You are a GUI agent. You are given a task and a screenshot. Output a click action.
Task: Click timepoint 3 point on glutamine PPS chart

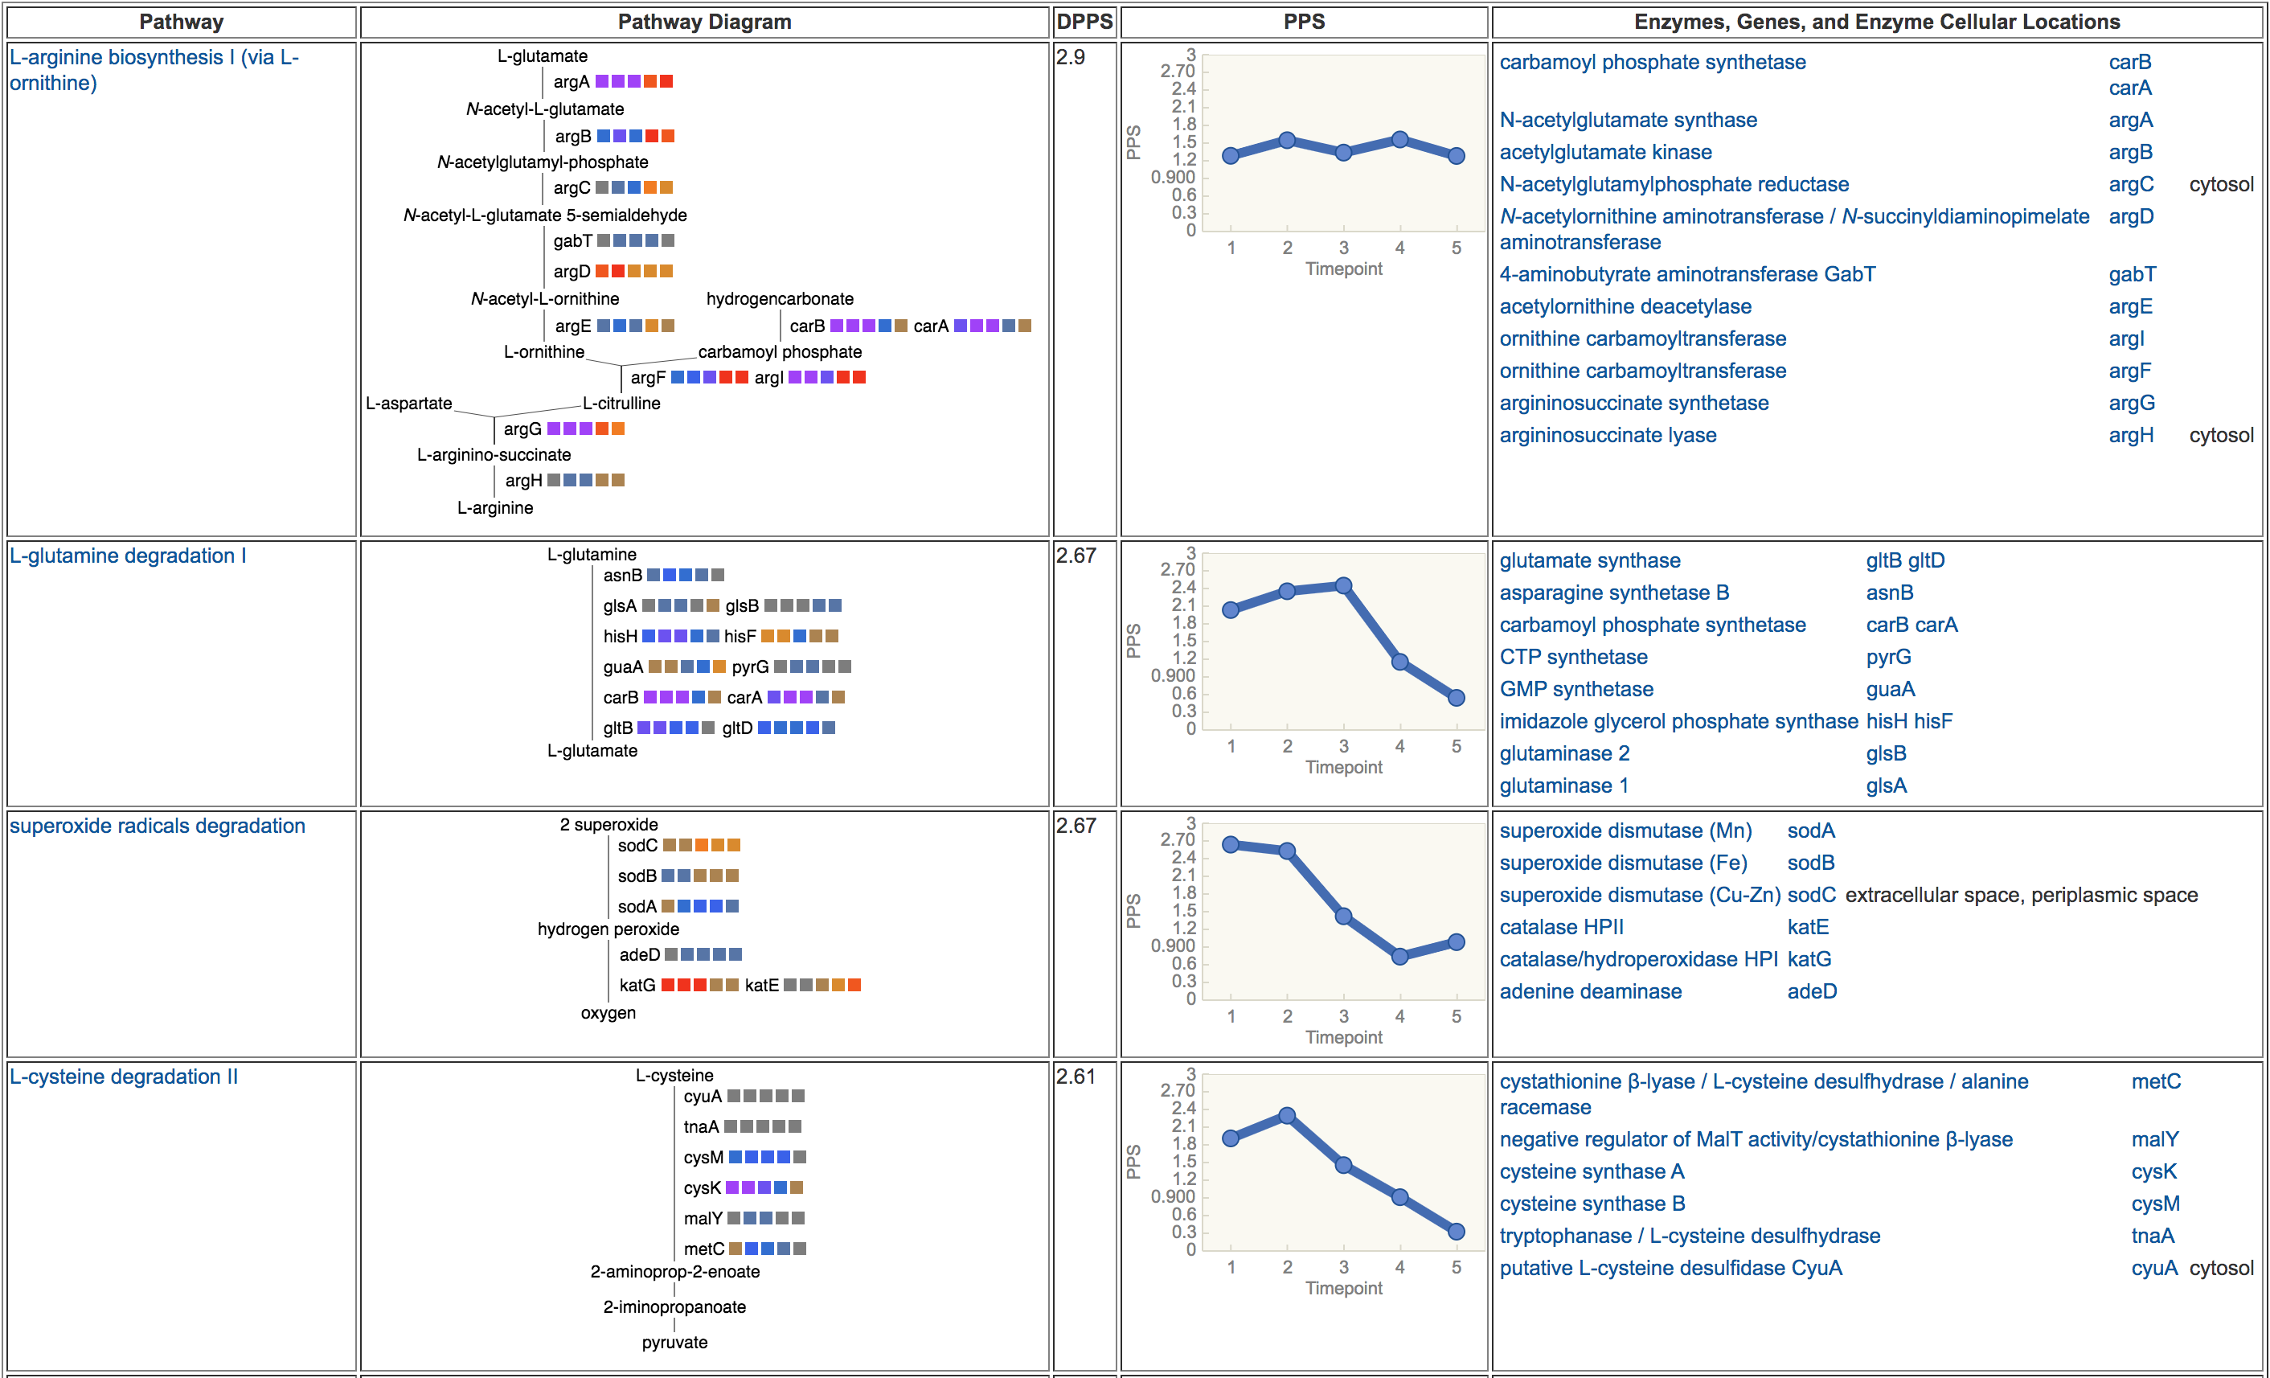click(1343, 586)
